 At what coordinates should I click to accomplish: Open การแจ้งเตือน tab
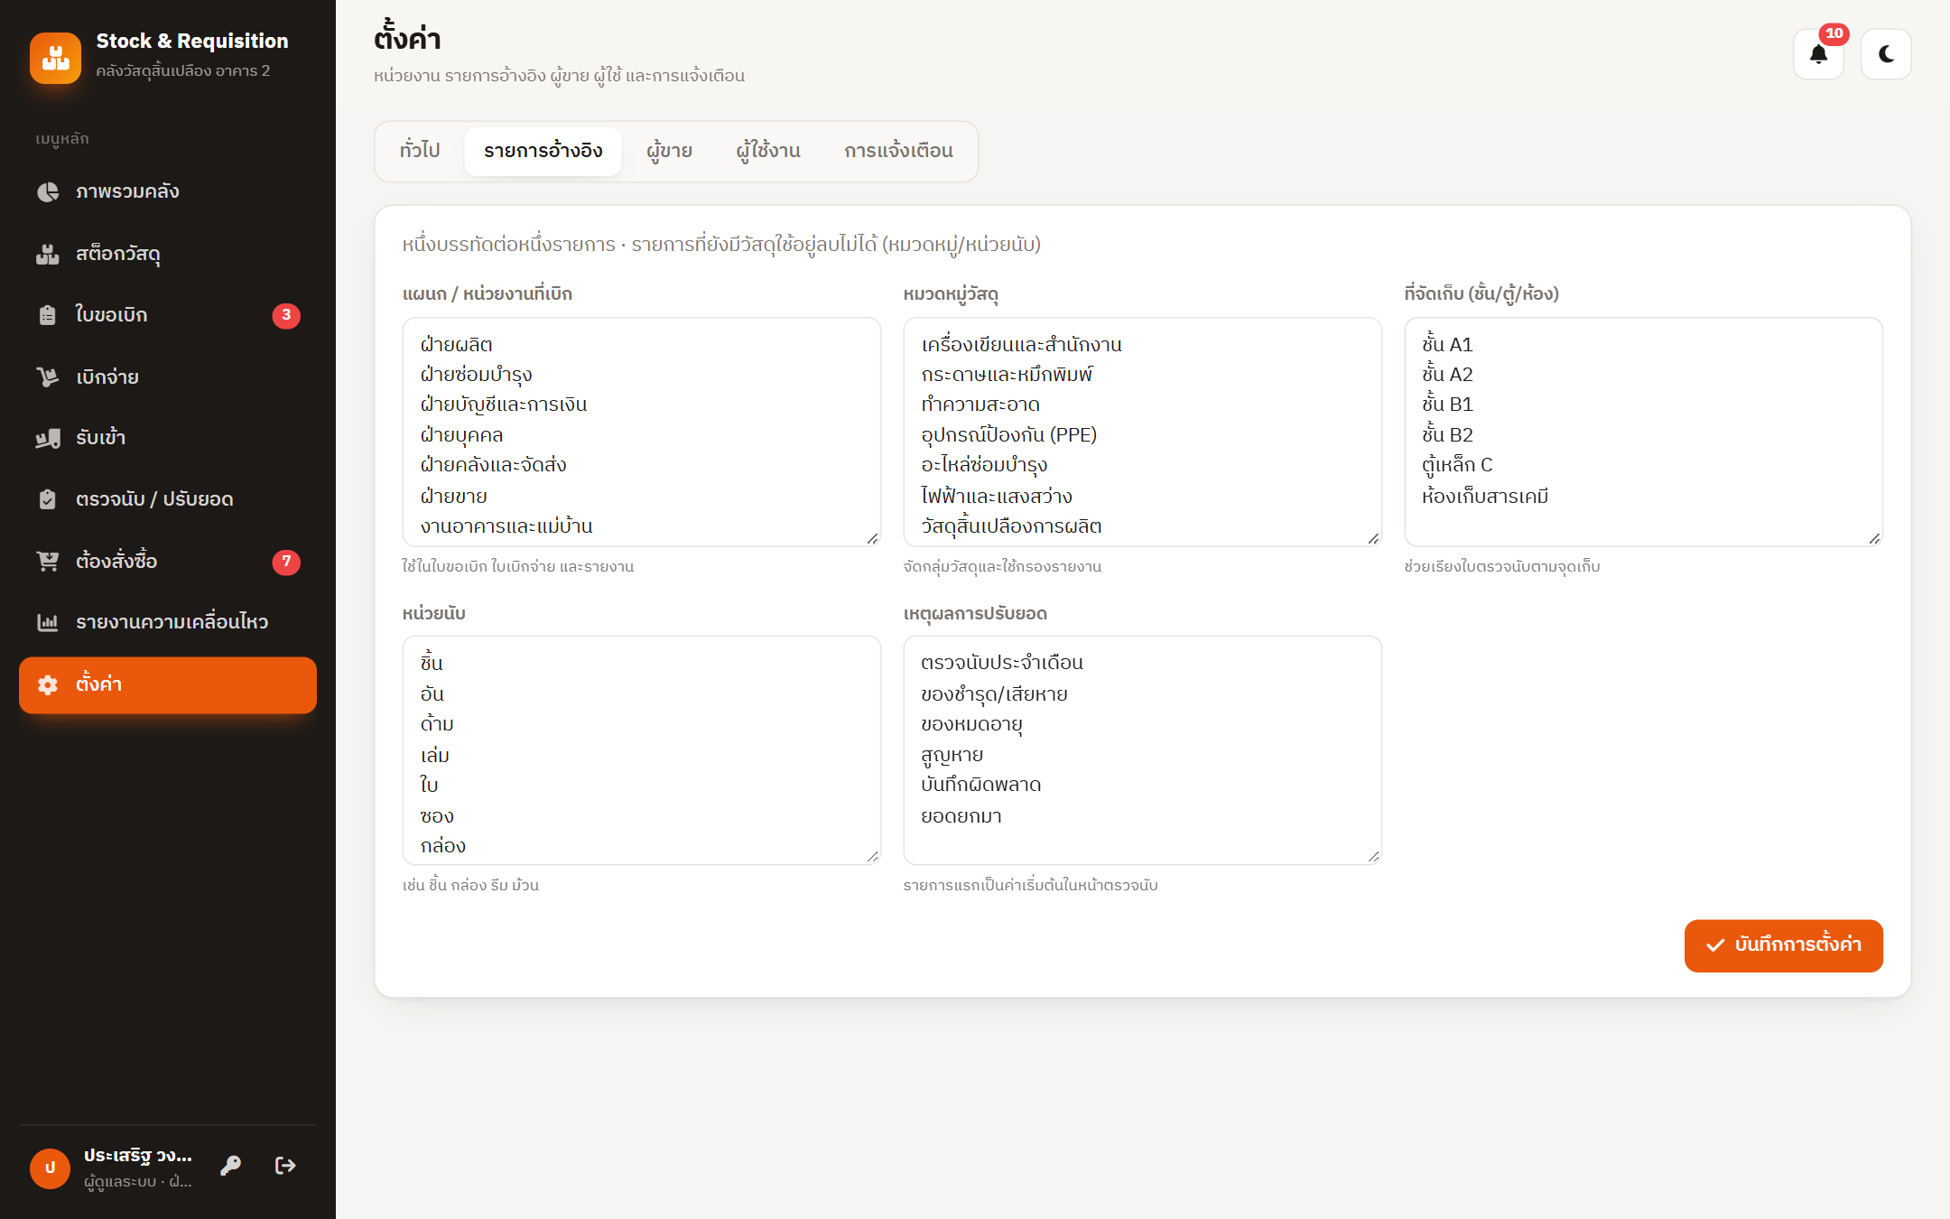pos(898,151)
